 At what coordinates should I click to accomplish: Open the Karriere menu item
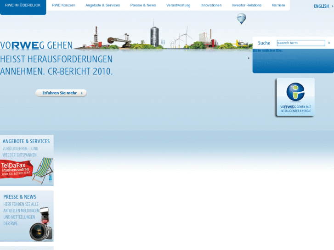(278, 5)
